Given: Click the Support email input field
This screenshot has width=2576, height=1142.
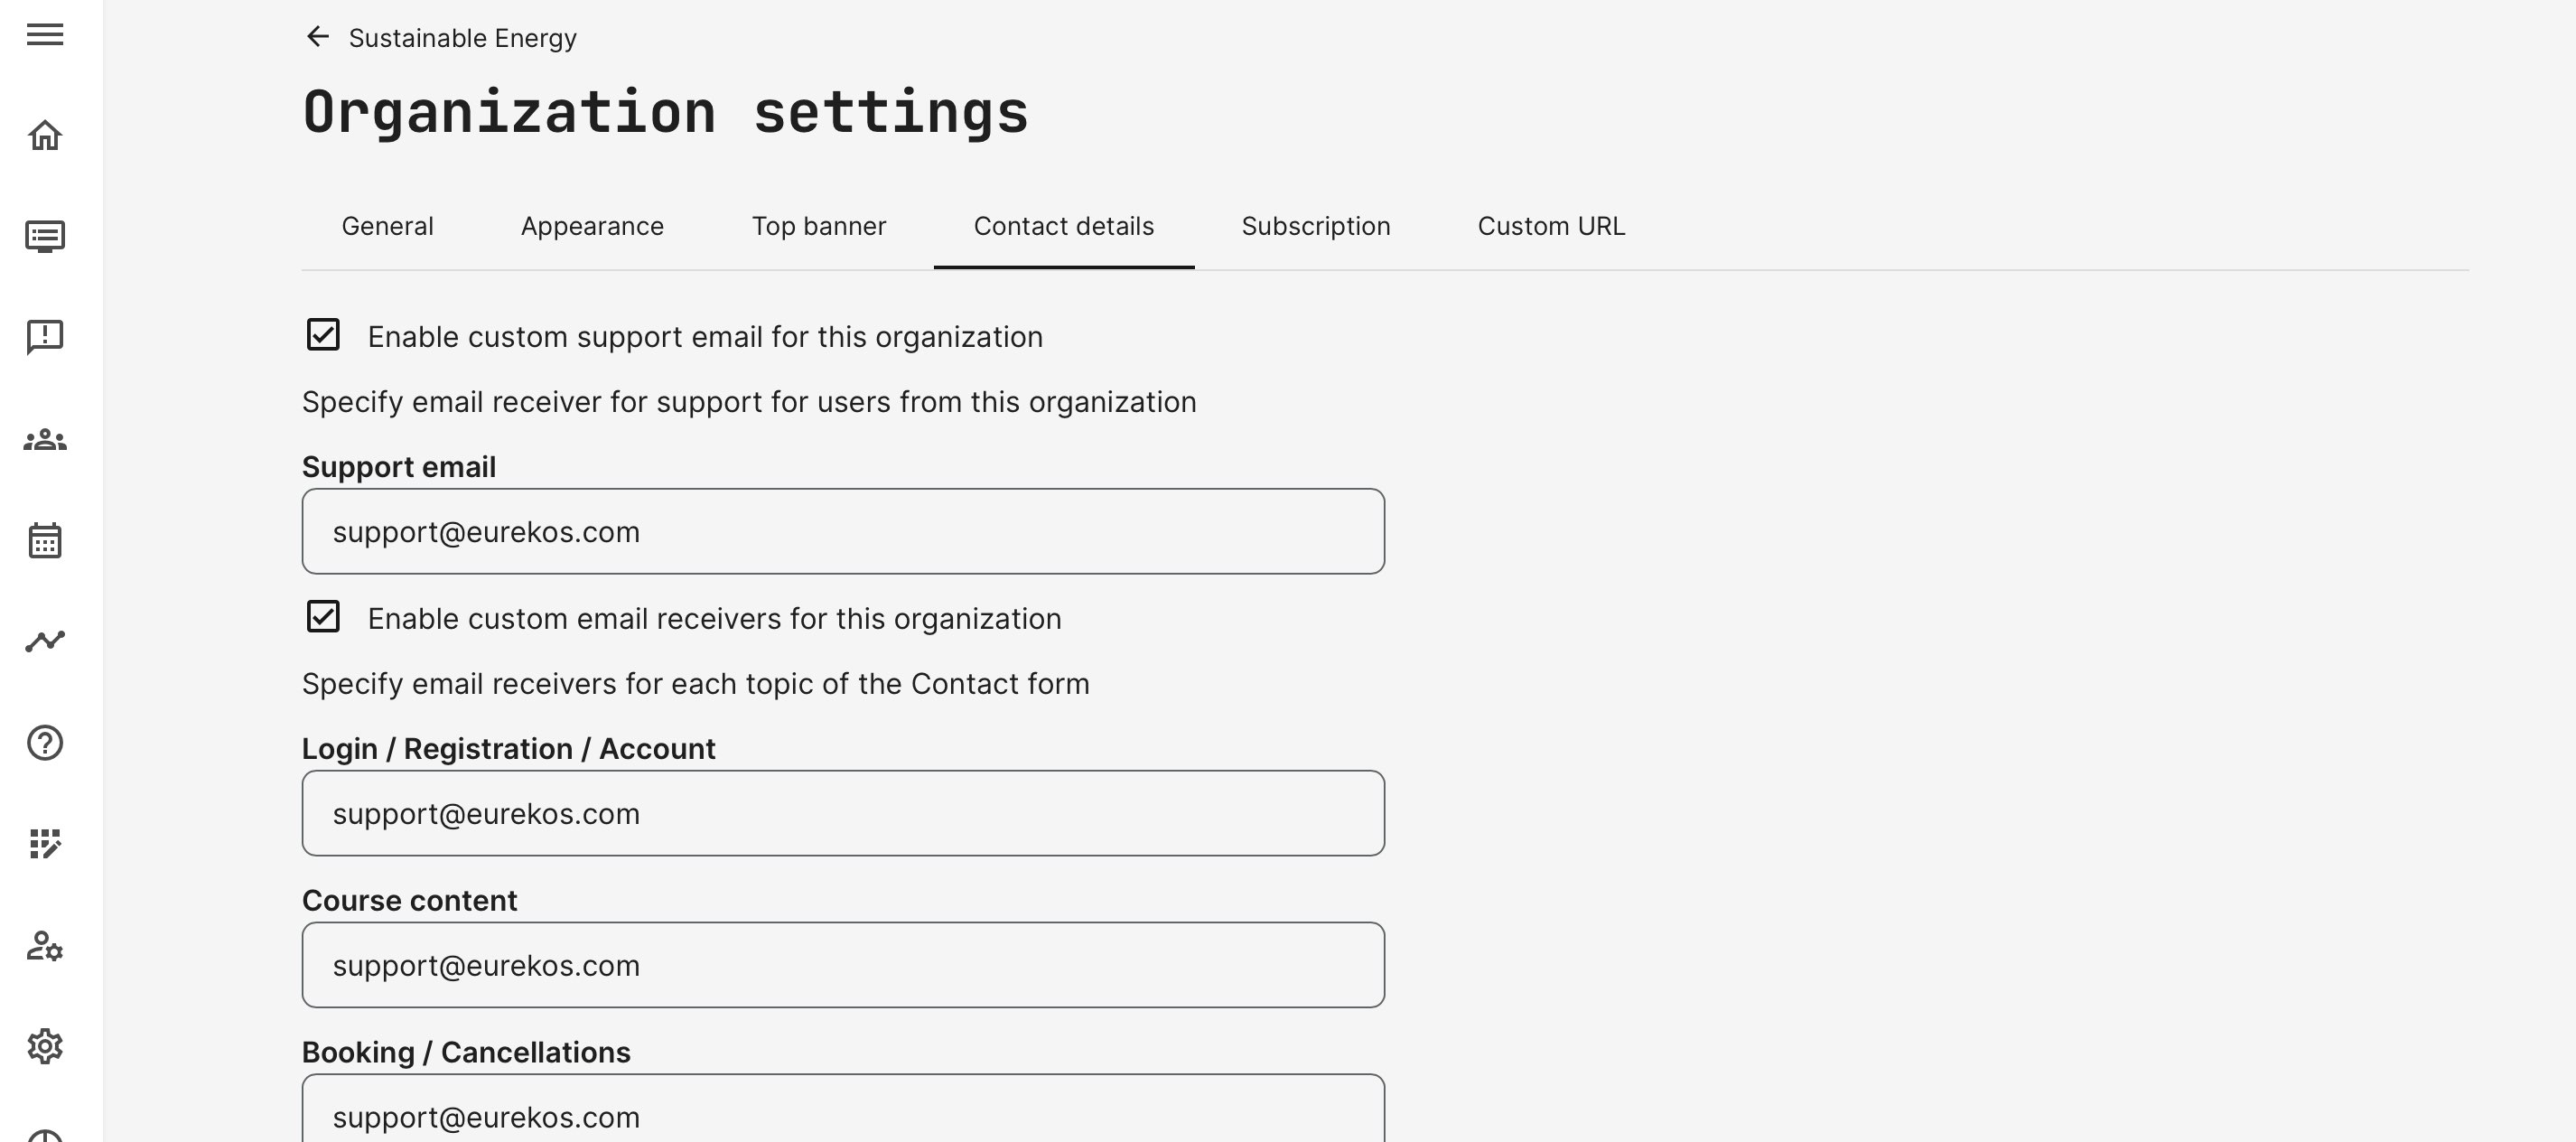Looking at the screenshot, I should click(x=842, y=532).
